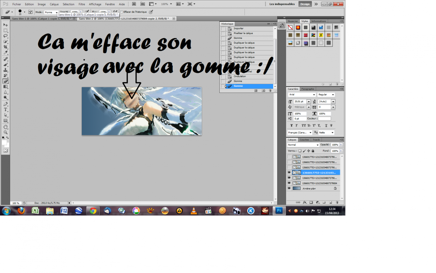This screenshot has width=436, height=273.
Task: Open the Normal blend mode dropdown
Action: tap(303, 145)
